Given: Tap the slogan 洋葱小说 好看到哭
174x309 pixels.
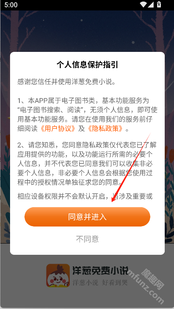Looking at the screenshot, I should click(100, 283).
